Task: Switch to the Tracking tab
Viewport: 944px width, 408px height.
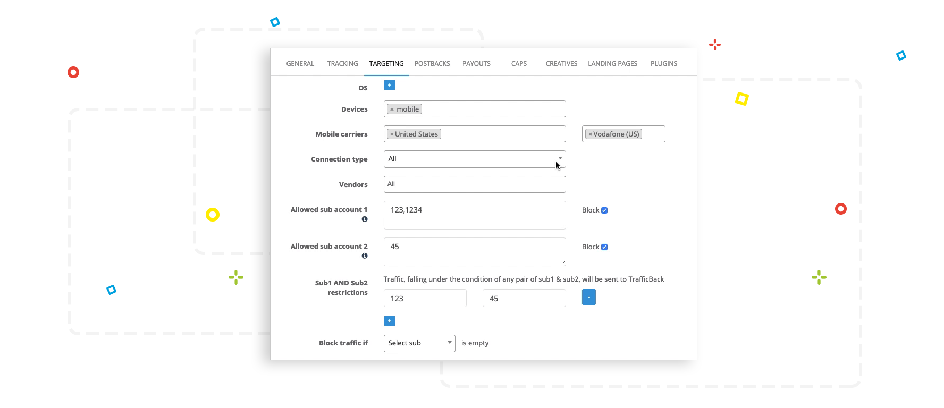Action: pyautogui.click(x=343, y=64)
